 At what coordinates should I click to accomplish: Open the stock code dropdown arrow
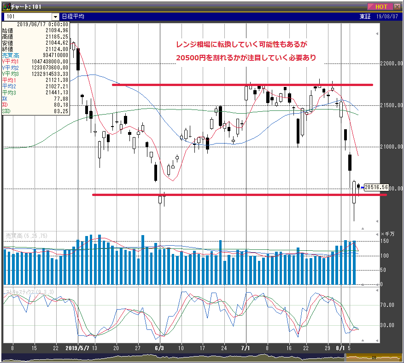(x=56, y=17)
